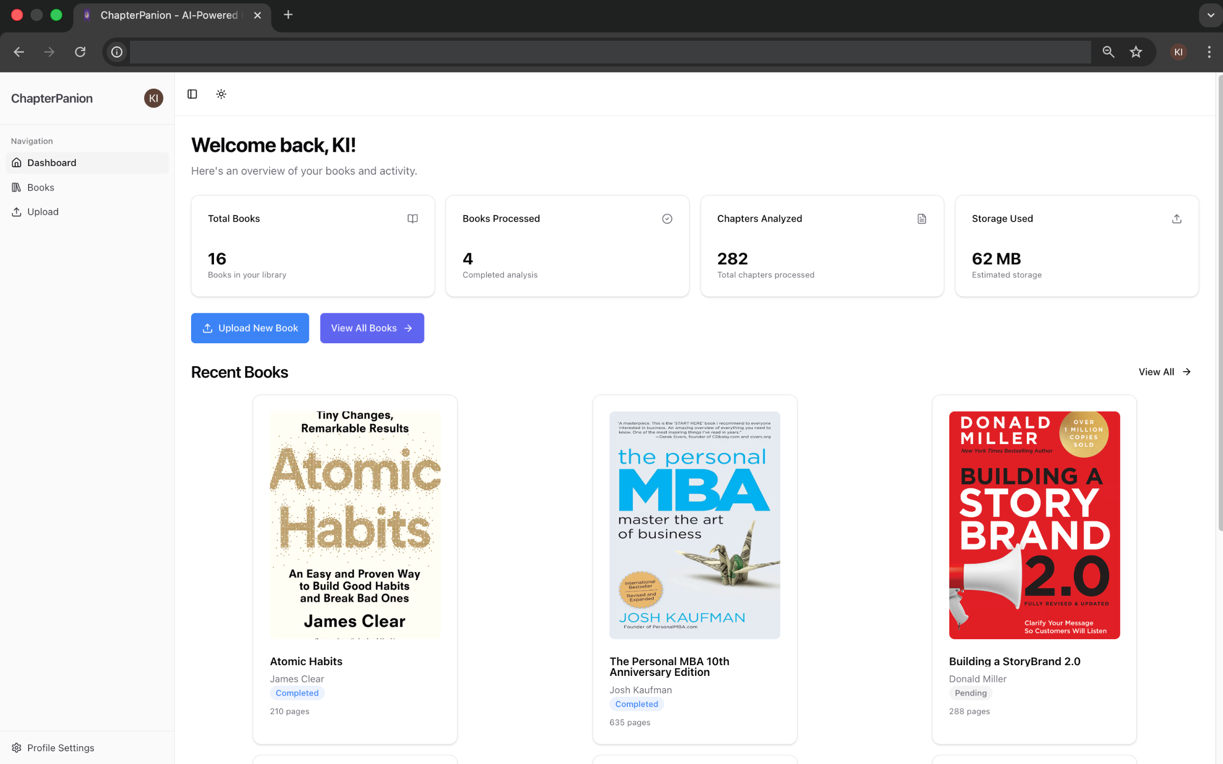Viewport: 1223px width, 764px height.
Task: Click the Completed badge on The Personal MBA
Action: pyautogui.click(x=636, y=704)
